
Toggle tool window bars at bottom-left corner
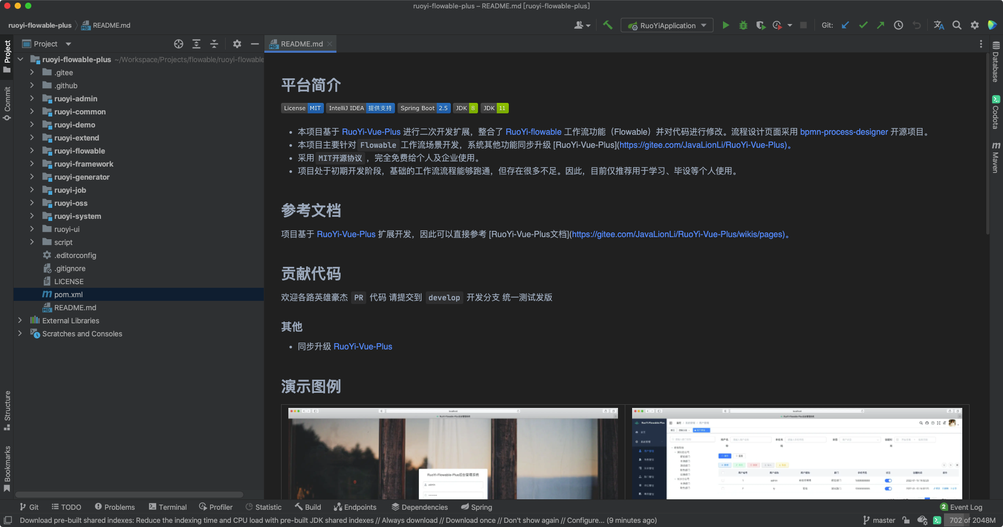8,520
